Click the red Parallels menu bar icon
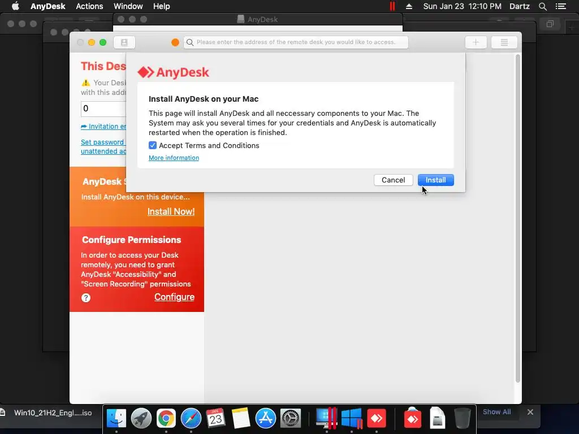 click(392, 6)
